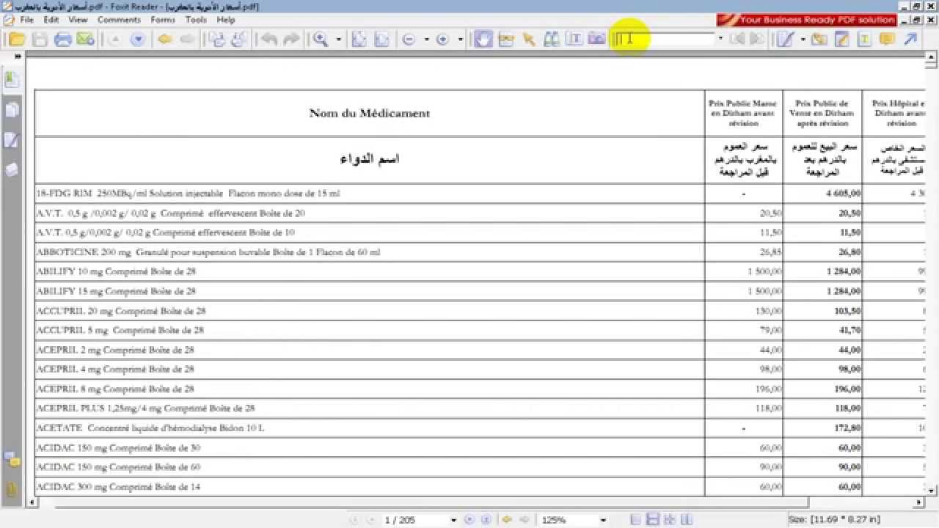Open the Attachments panel at sidebar bottom
The height and width of the screenshot is (528, 939).
click(12, 489)
